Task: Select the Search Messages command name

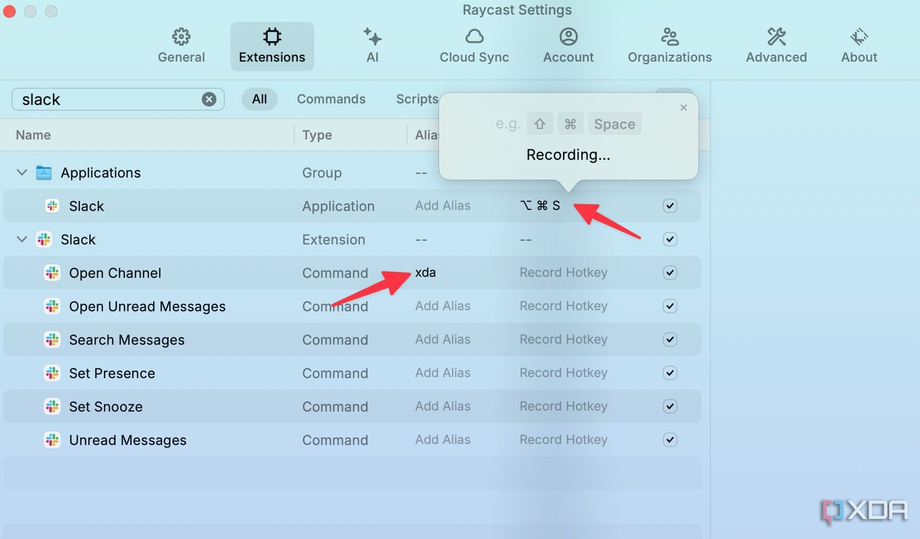Action: click(127, 340)
